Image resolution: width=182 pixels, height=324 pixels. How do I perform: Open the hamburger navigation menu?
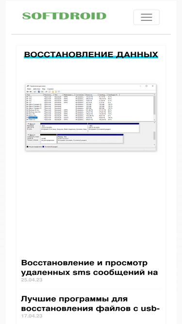pos(146,17)
